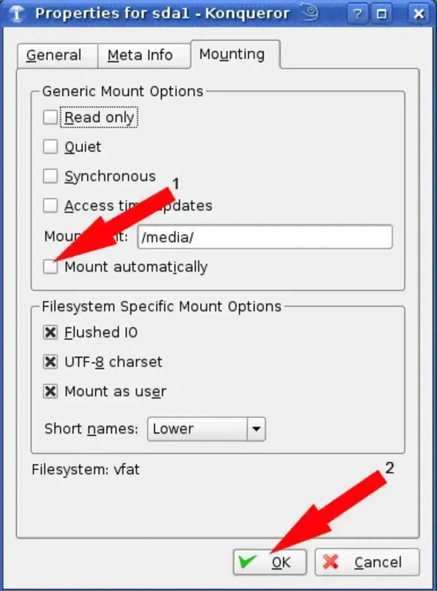
Task: Enable Synchronous mounting
Action: coord(50,176)
